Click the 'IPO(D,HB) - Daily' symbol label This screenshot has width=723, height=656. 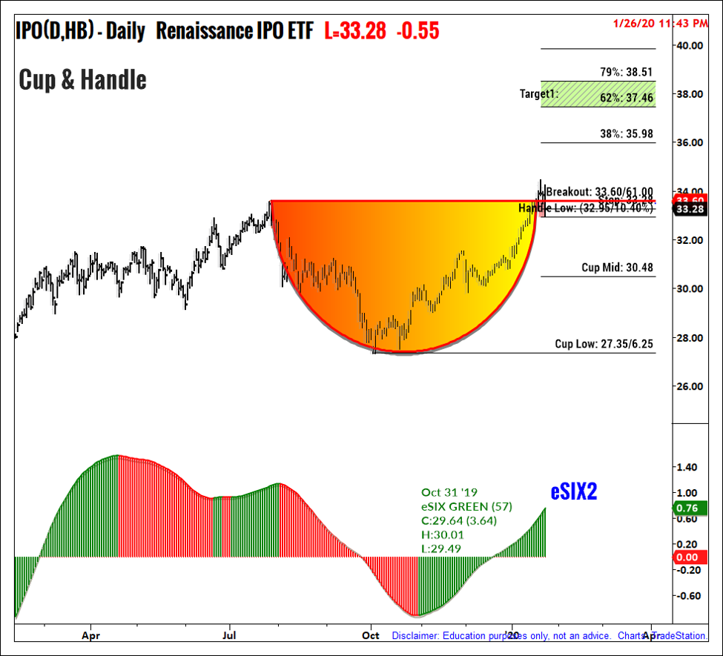click(80, 31)
